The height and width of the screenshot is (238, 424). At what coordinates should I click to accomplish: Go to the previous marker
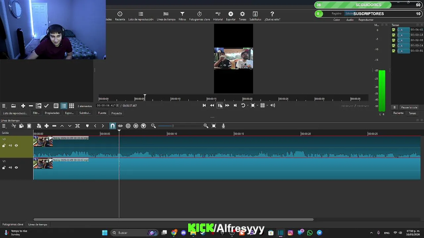pos(95,126)
